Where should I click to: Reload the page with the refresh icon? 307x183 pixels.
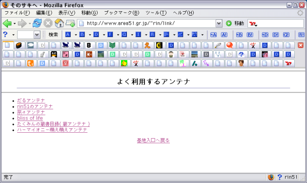coord(37,23)
